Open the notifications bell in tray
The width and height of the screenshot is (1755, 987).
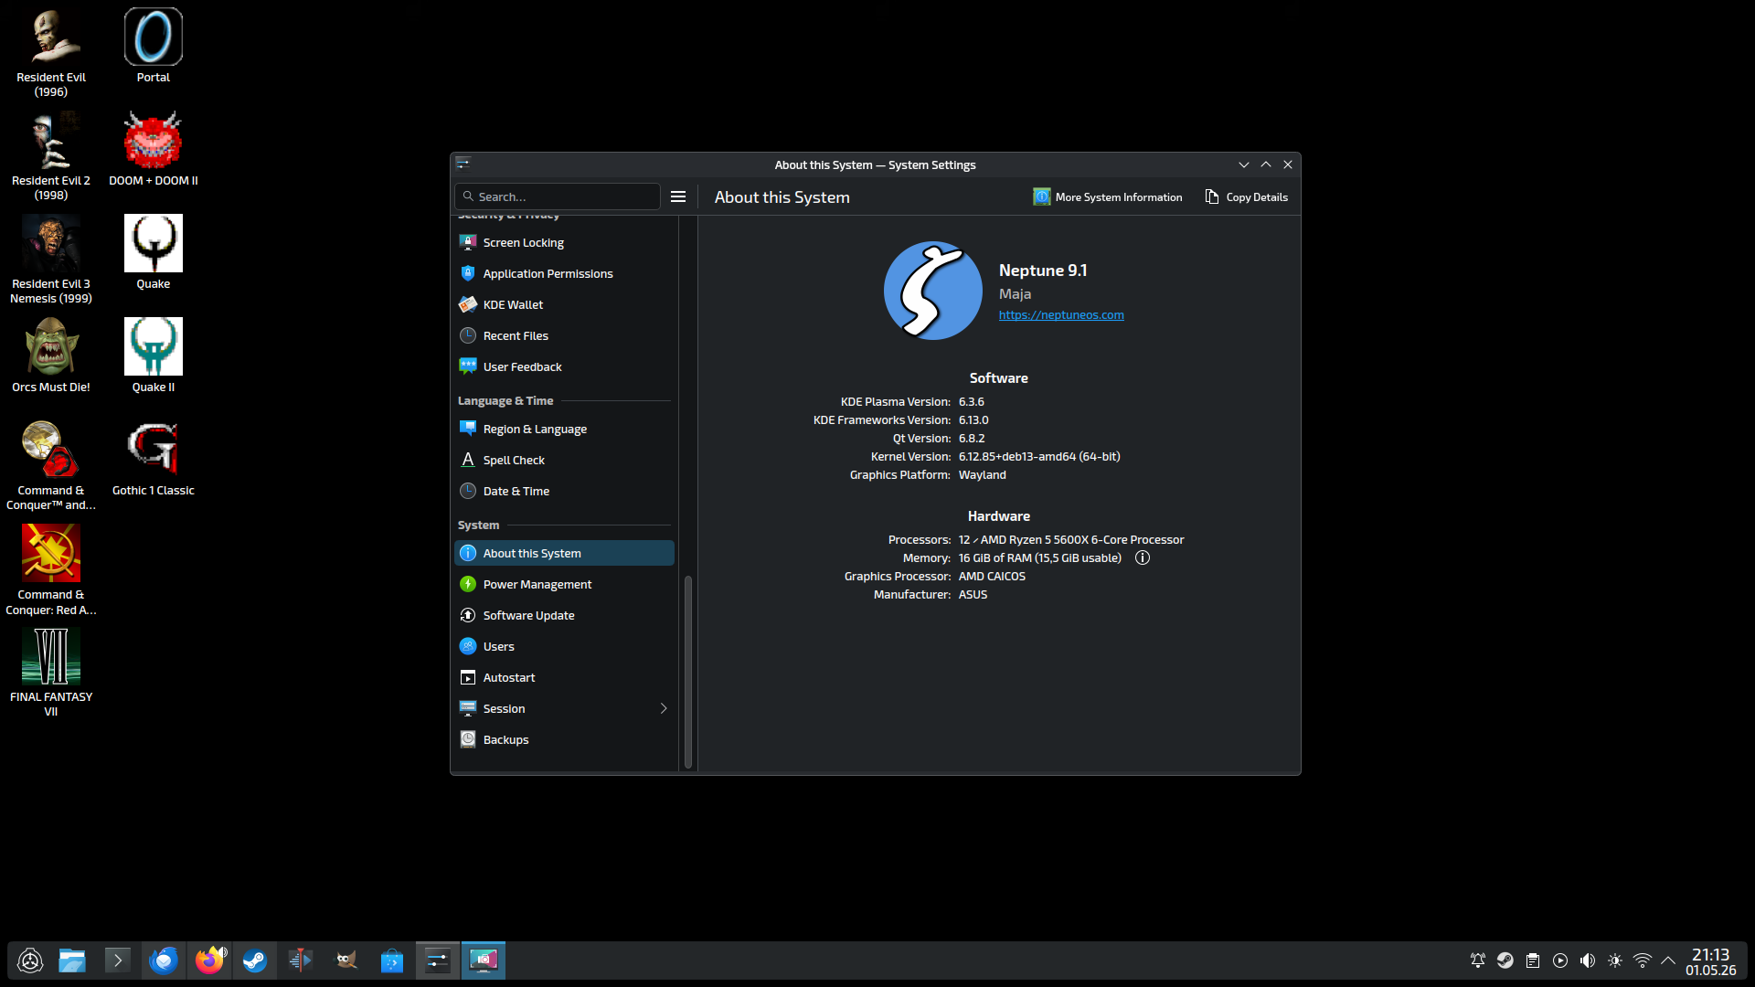tap(1478, 960)
